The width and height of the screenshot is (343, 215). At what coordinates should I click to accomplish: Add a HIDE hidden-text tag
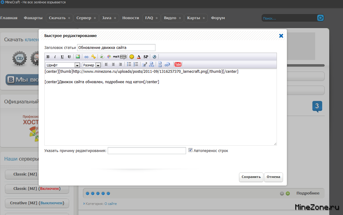click(x=123, y=57)
